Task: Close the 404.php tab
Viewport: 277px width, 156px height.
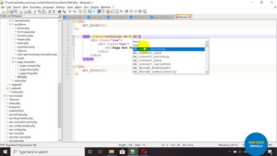Action: pos(190,17)
